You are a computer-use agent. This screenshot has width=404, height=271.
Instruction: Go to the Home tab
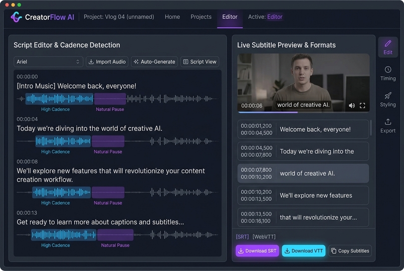click(172, 17)
